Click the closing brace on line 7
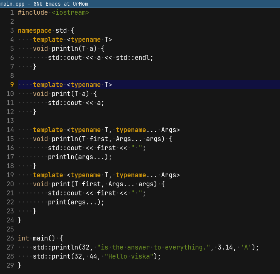The width and height of the screenshot is (280, 274). [35, 67]
